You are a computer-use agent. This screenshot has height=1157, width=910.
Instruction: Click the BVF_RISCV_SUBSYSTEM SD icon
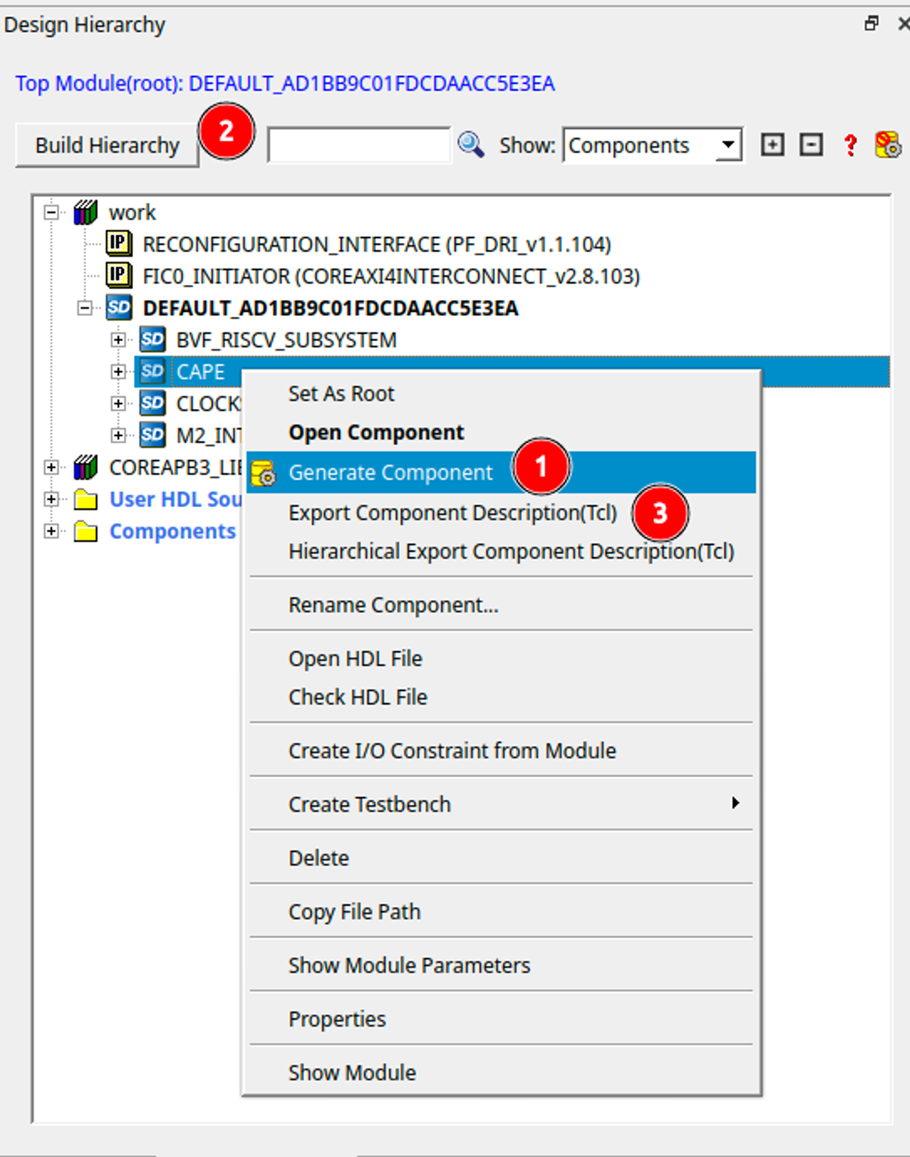pos(152,340)
